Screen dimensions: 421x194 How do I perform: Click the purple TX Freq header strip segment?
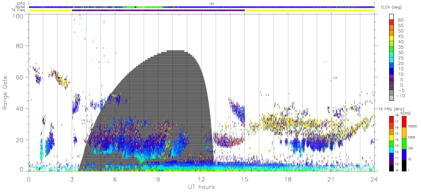(x=158, y=10)
